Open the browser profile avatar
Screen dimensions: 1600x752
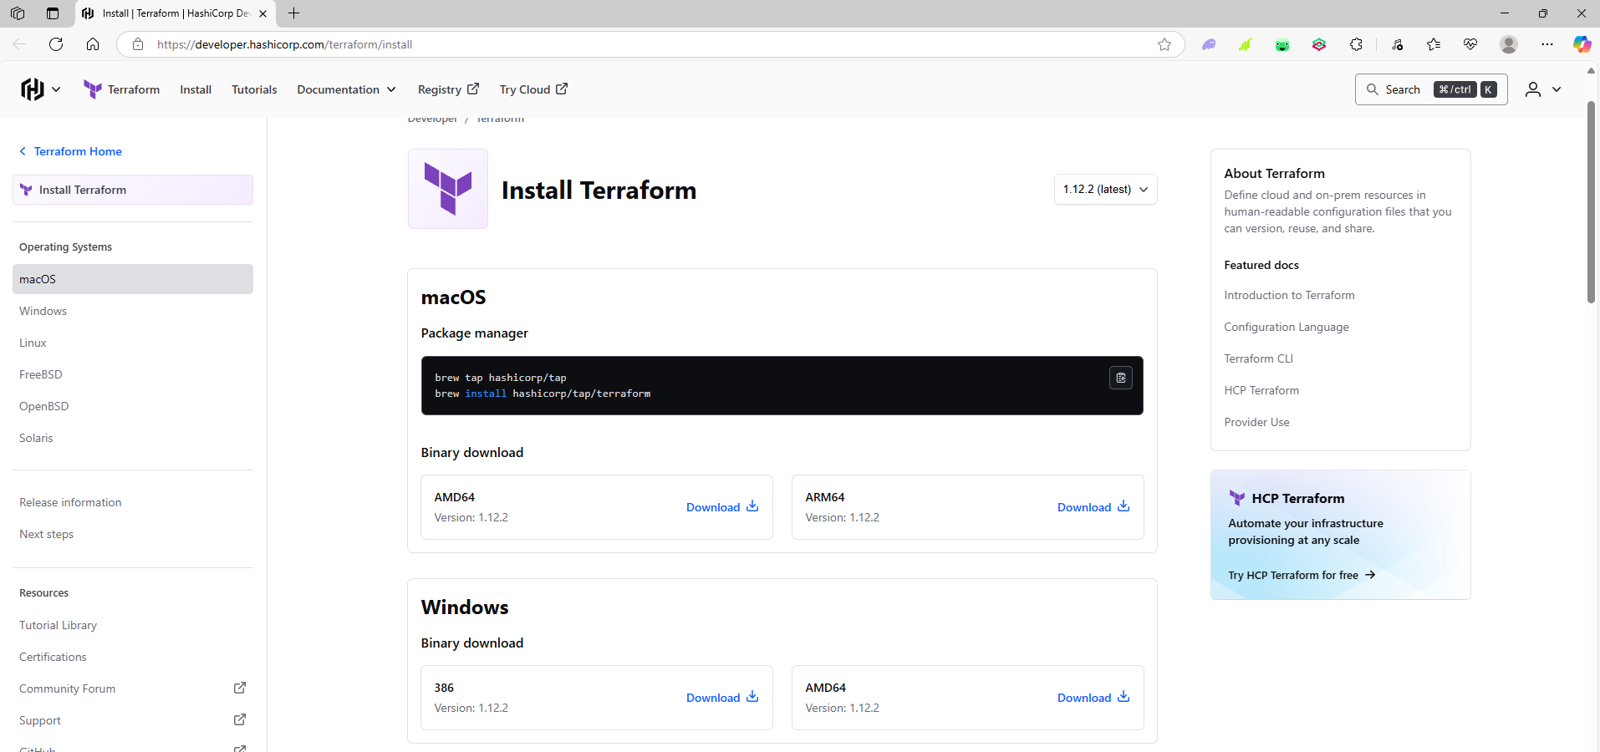tap(1509, 44)
